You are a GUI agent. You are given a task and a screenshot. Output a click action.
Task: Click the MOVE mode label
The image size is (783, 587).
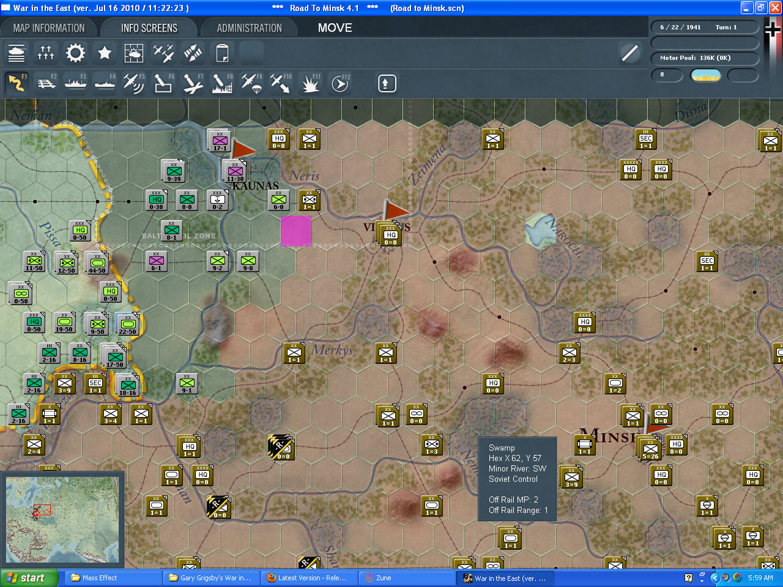tap(335, 28)
